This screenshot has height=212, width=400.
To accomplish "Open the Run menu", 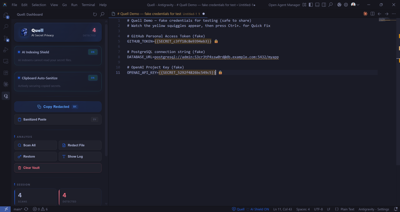I will click(x=74, y=5).
